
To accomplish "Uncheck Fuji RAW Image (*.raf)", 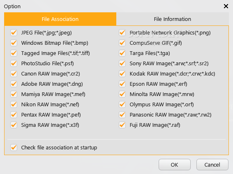I will pyautogui.click(x=122, y=125).
